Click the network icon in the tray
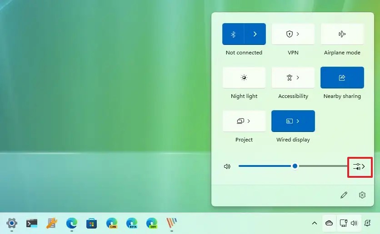 coord(343,223)
